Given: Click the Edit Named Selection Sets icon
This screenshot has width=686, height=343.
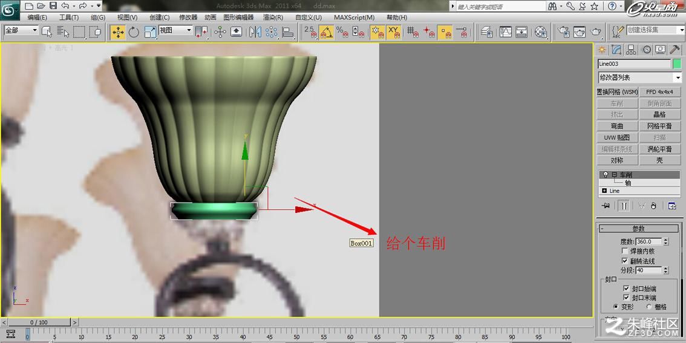Looking at the screenshot, I should tap(618, 31).
